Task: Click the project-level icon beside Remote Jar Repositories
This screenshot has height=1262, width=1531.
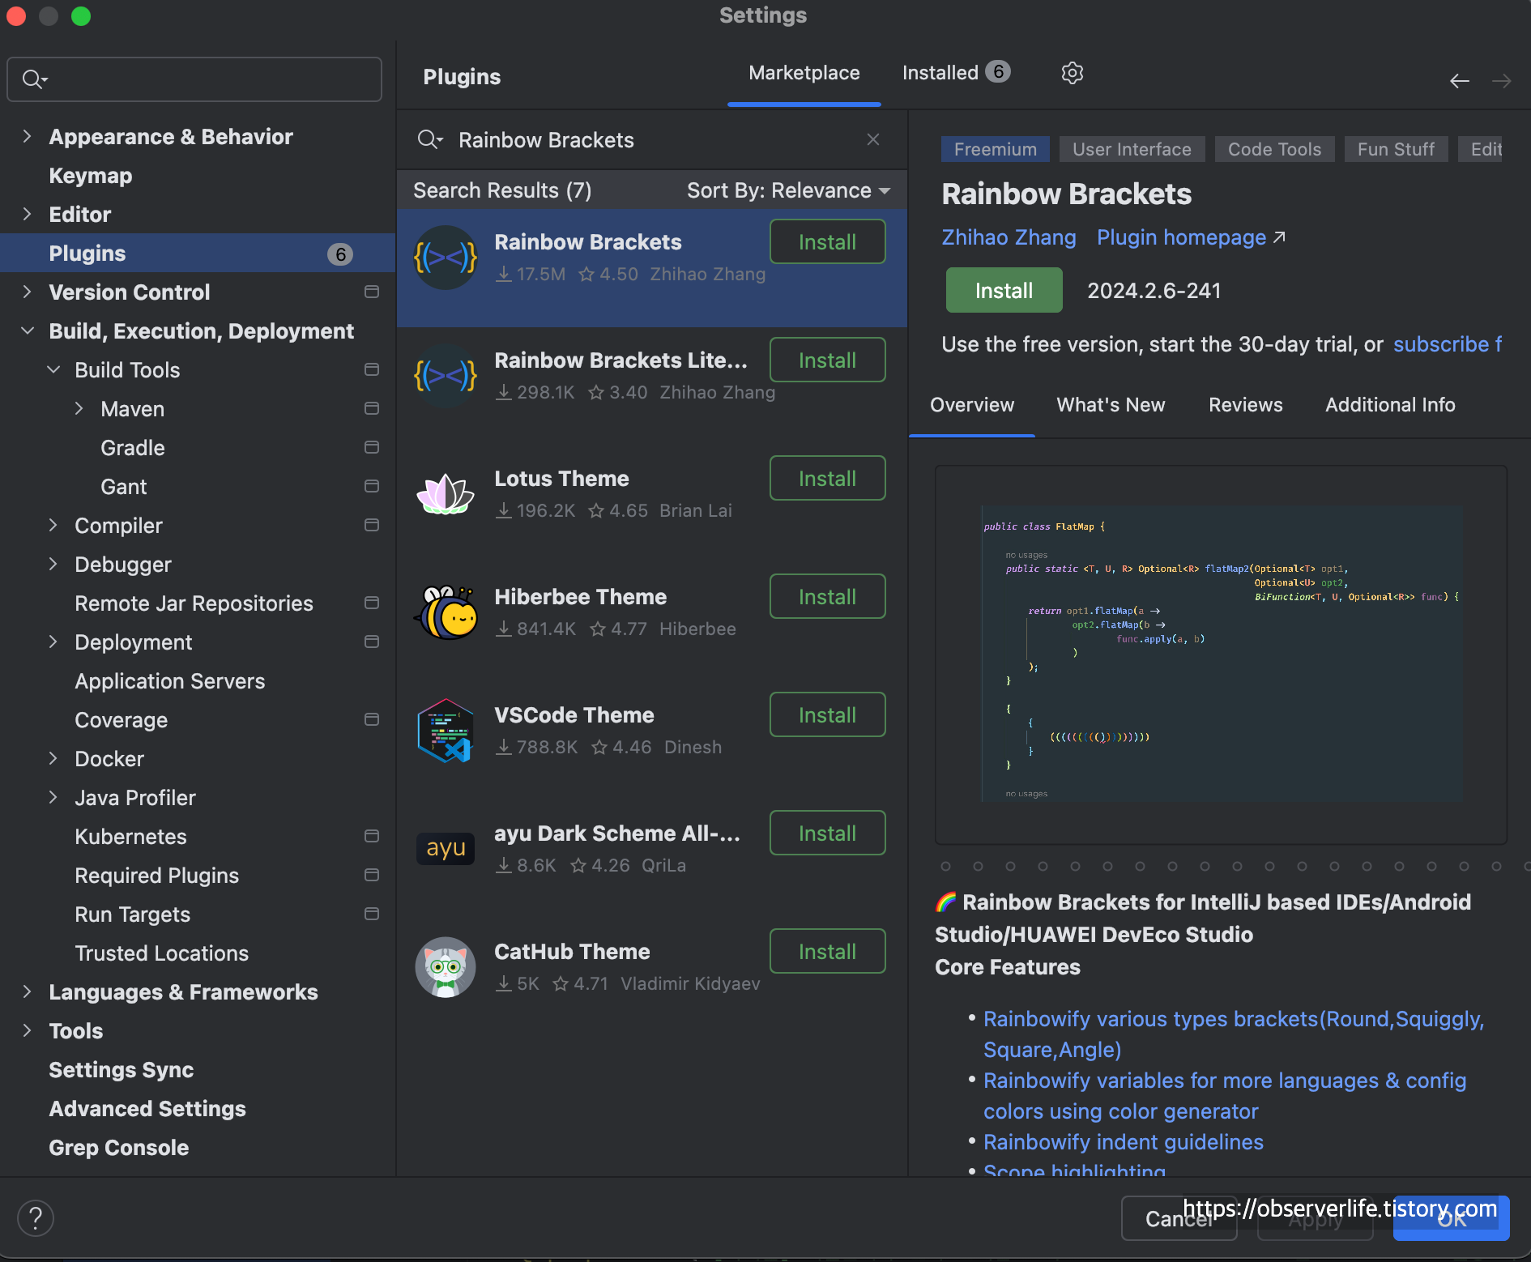Action: tap(372, 603)
